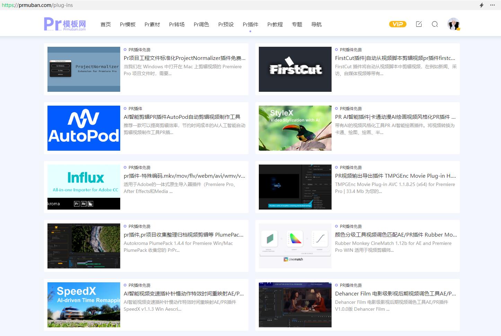The width and height of the screenshot is (501, 336).
Task: Open Pr项目工程文件标准化ProjectNormalizer article title
Action: (185, 58)
